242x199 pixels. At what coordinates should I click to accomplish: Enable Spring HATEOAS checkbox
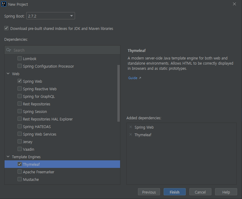[x=20, y=126]
